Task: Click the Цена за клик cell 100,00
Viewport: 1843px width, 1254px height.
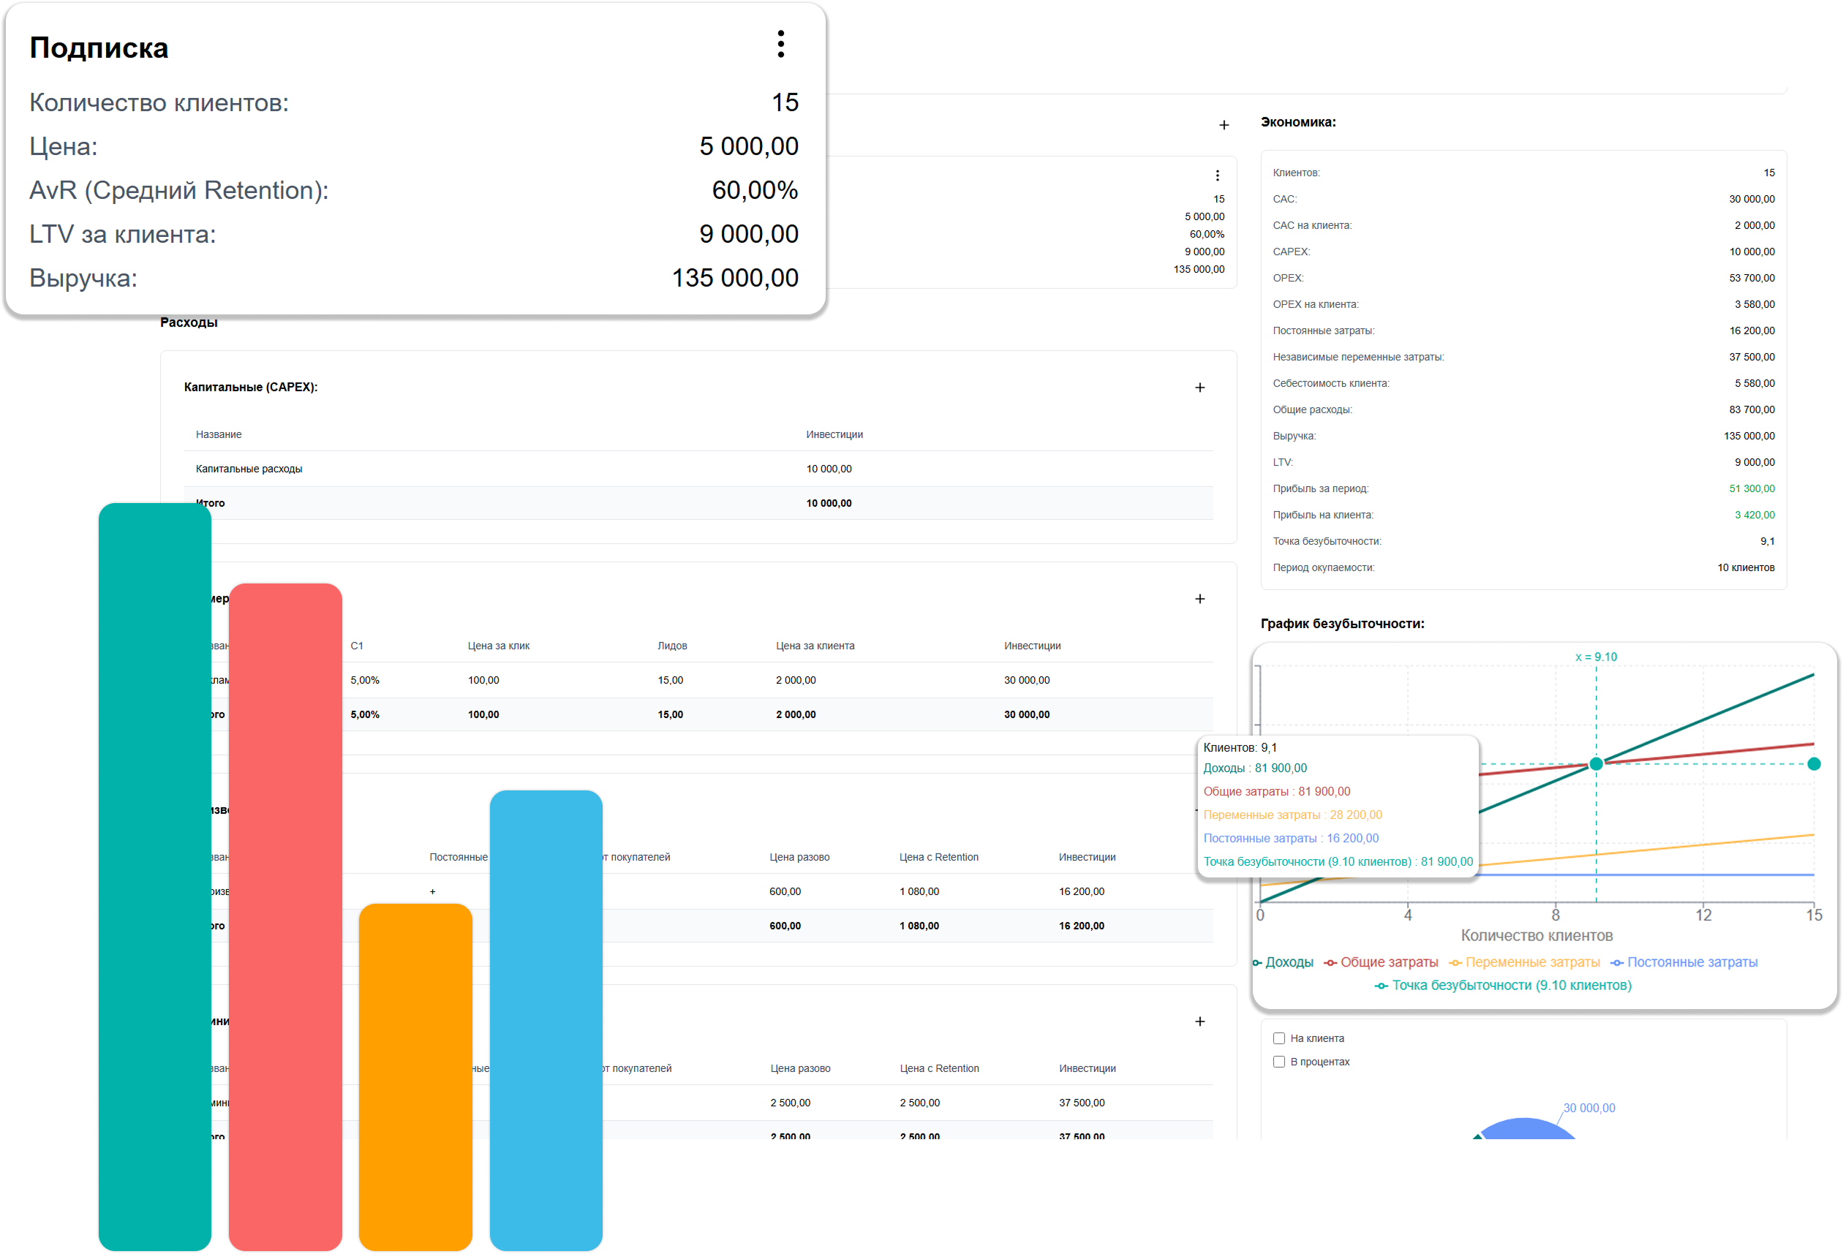Action: pos(483,681)
